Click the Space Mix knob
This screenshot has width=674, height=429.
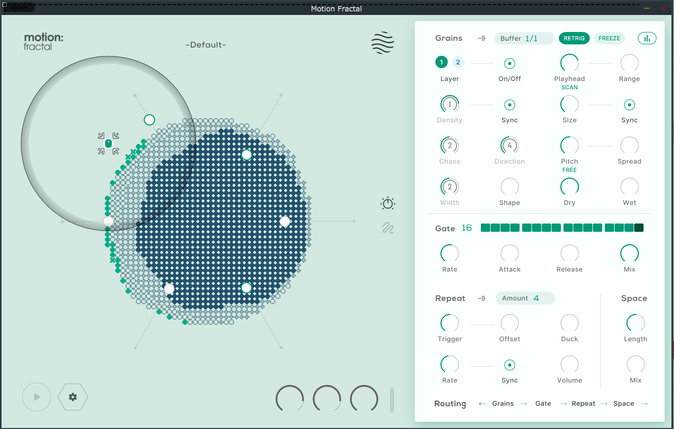[636, 364]
